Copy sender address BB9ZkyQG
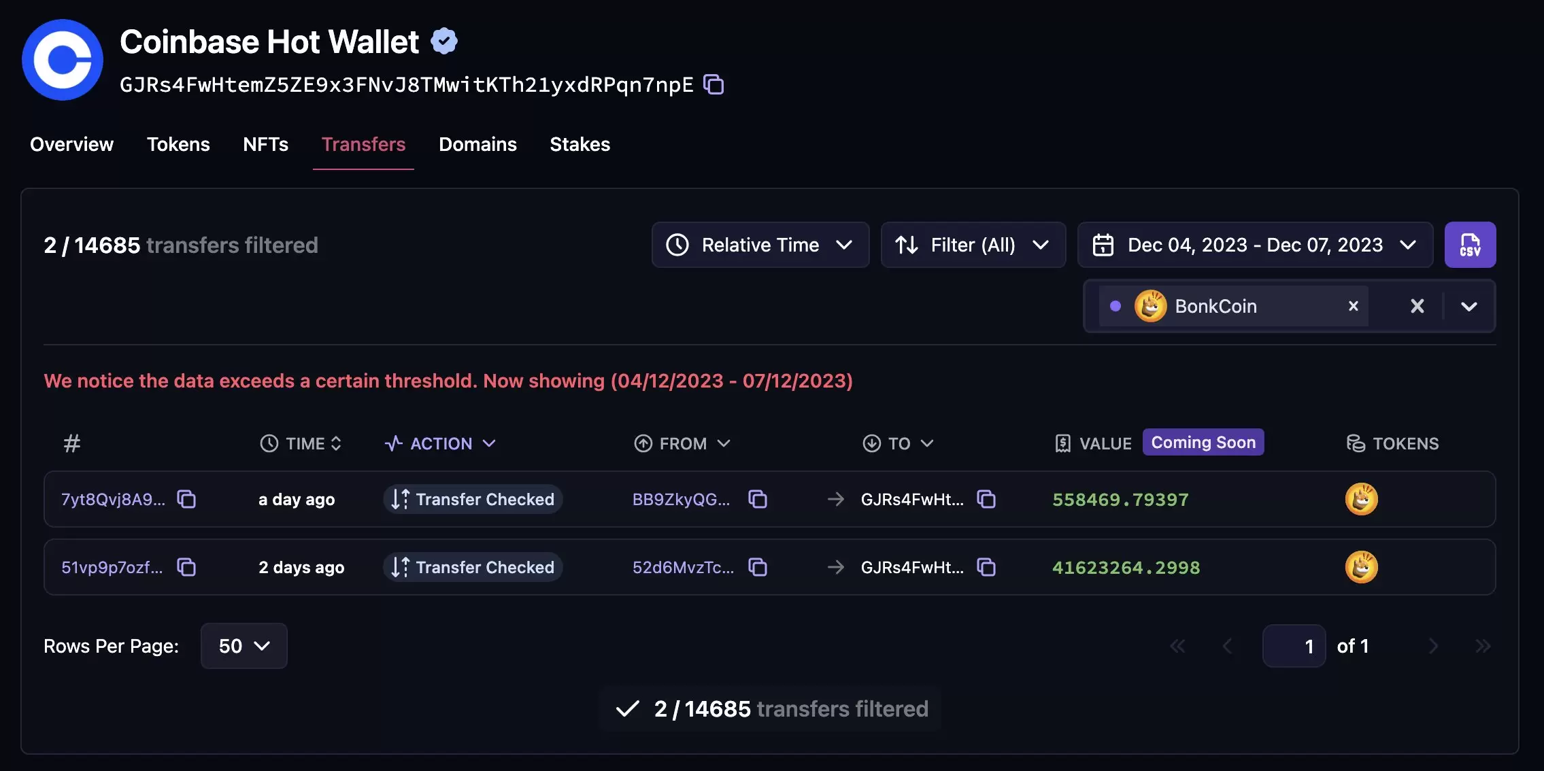Image resolution: width=1544 pixels, height=771 pixels. tap(758, 499)
